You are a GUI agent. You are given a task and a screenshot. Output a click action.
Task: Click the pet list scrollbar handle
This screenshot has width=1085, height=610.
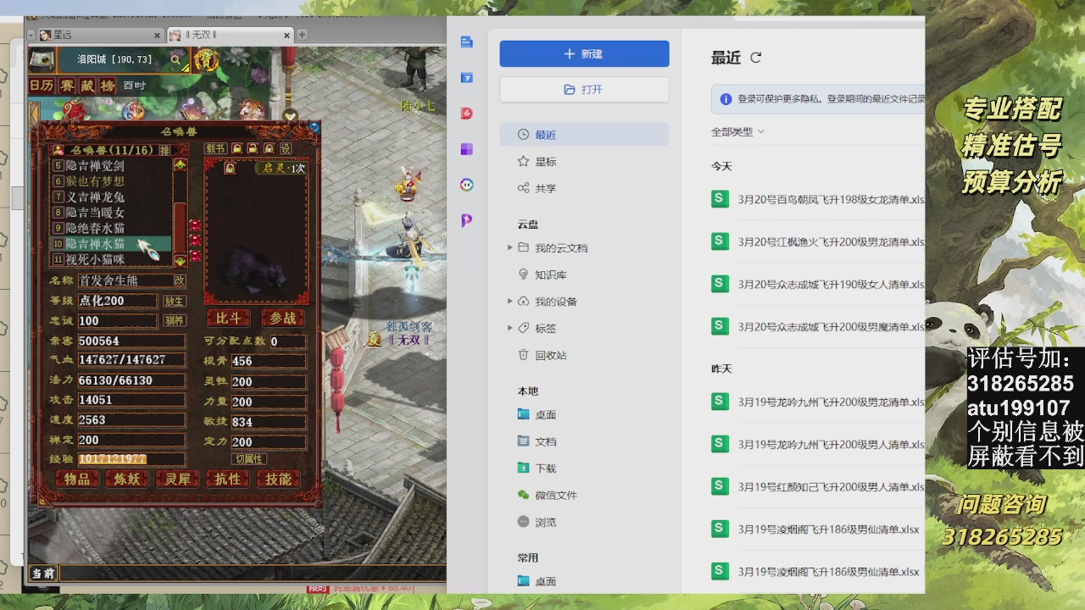click(180, 216)
